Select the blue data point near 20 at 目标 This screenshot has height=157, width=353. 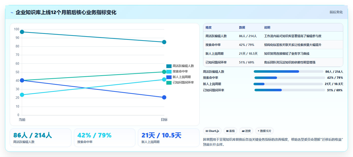[164, 97]
